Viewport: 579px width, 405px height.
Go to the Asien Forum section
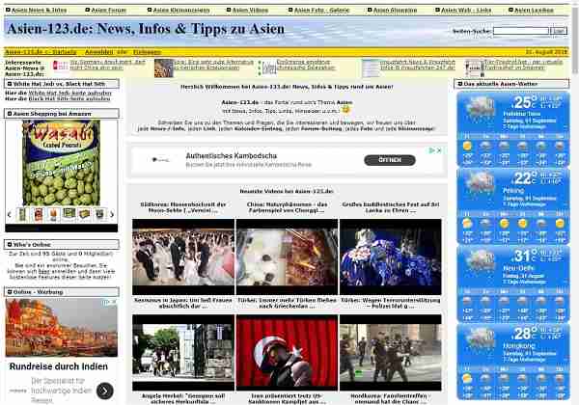pyautogui.click(x=108, y=11)
